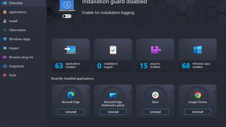
Task: Click the 'Installation guard disabled' title
Action: pos(114,2)
